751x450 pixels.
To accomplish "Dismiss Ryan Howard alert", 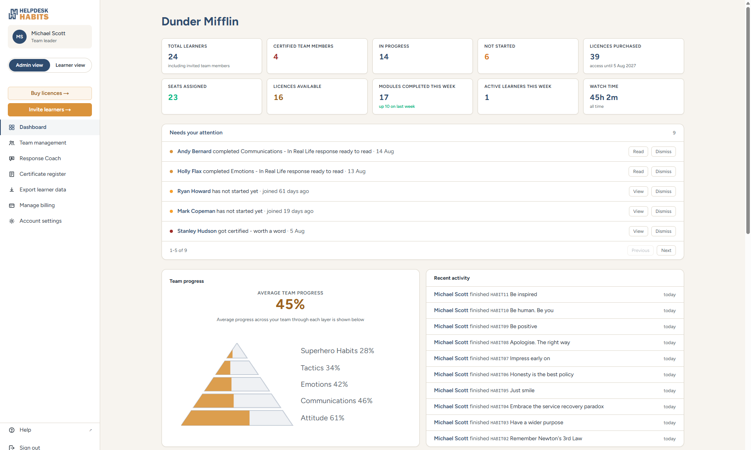I will pos(663,191).
